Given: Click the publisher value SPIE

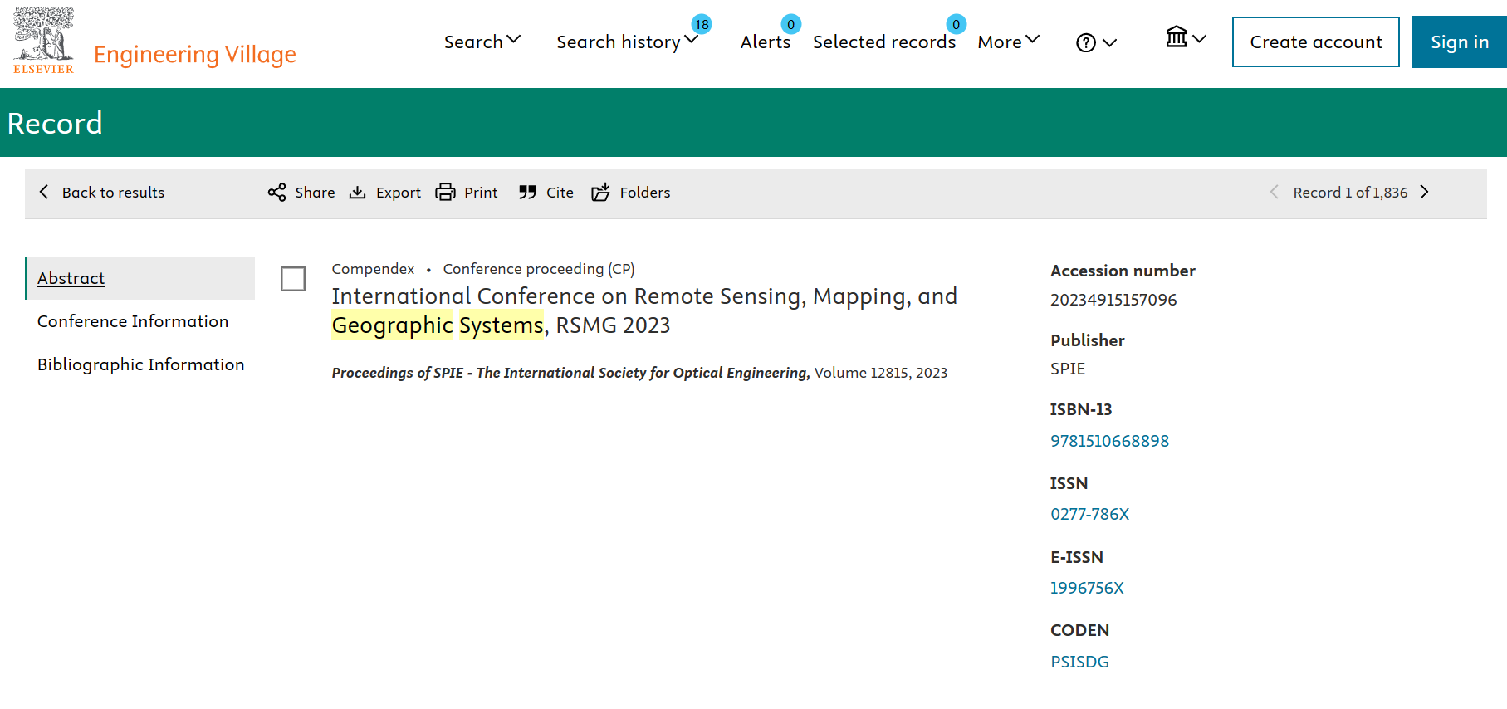Looking at the screenshot, I should [x=1068, y=369].
